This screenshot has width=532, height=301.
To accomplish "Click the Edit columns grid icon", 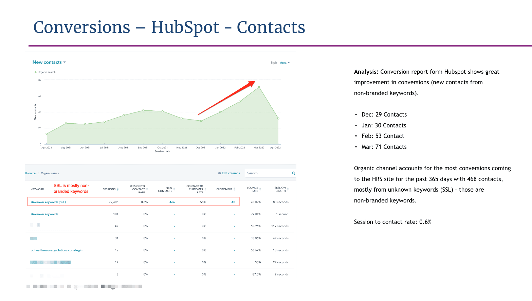I will (219, 173).
